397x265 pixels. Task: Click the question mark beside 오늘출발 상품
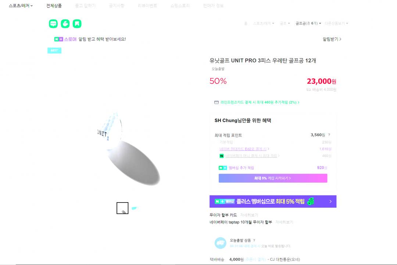[x=254, y=240]
